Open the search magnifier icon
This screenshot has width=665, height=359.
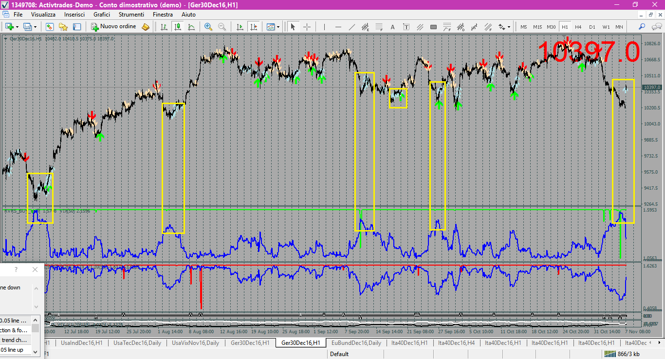coord(642,27)
